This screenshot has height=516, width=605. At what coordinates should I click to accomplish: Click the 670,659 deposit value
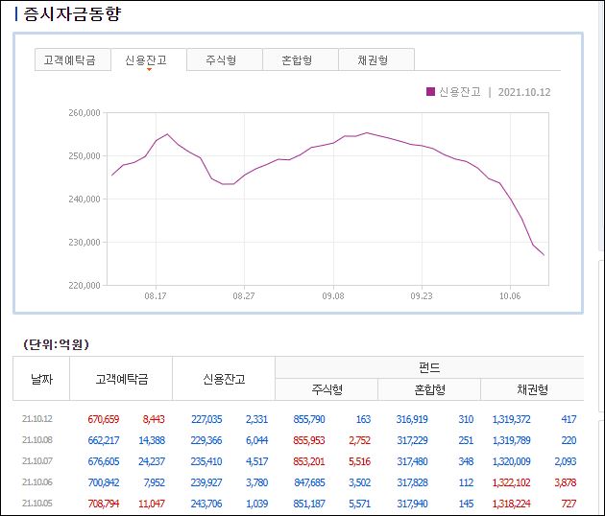104,419
